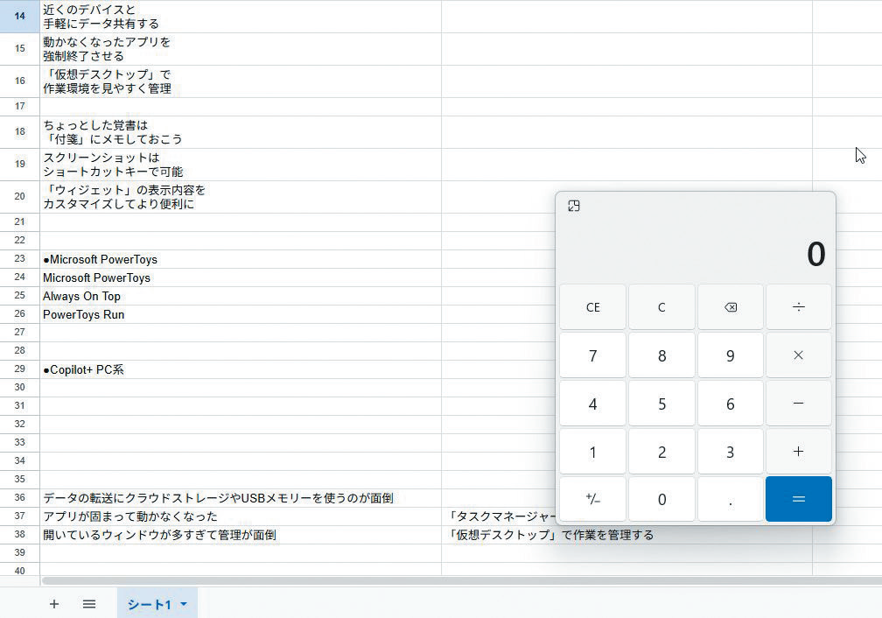This screenshot has height=618, width=882.
Task: Toggle the number sign with +/- key
Action: pos(592,499)
